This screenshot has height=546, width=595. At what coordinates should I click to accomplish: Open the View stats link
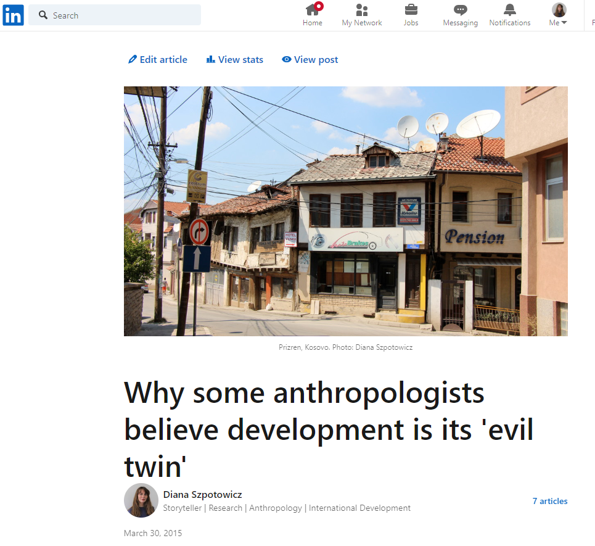coord(234,60)
